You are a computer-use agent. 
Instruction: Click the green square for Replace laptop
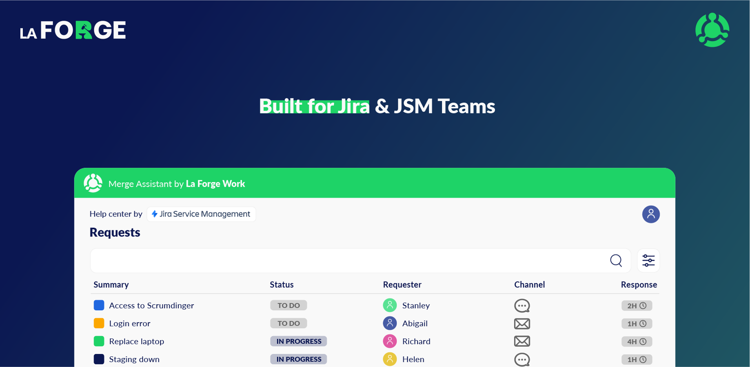tap(99, 341)
